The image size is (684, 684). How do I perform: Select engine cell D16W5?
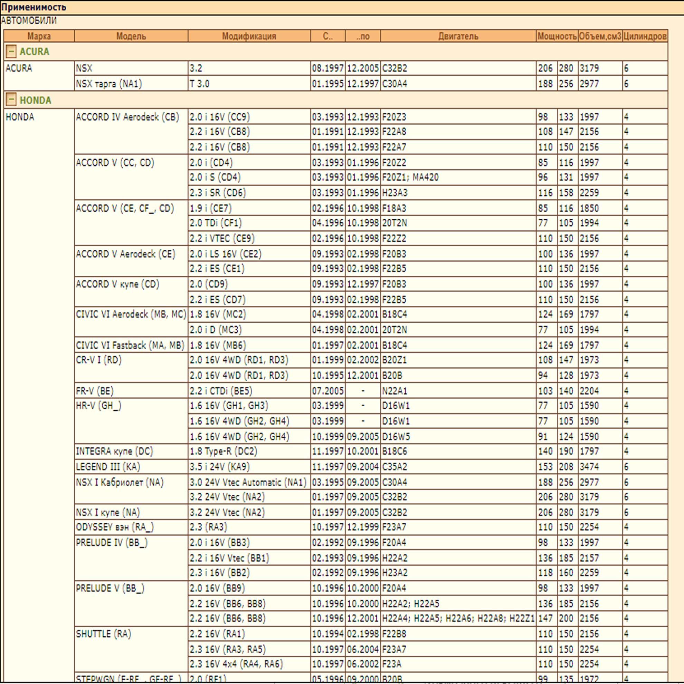[458, 437]
